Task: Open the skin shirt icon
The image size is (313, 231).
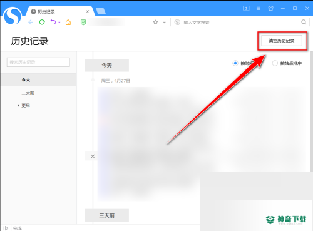Action: pyautogui.click(x=270, y=8)
